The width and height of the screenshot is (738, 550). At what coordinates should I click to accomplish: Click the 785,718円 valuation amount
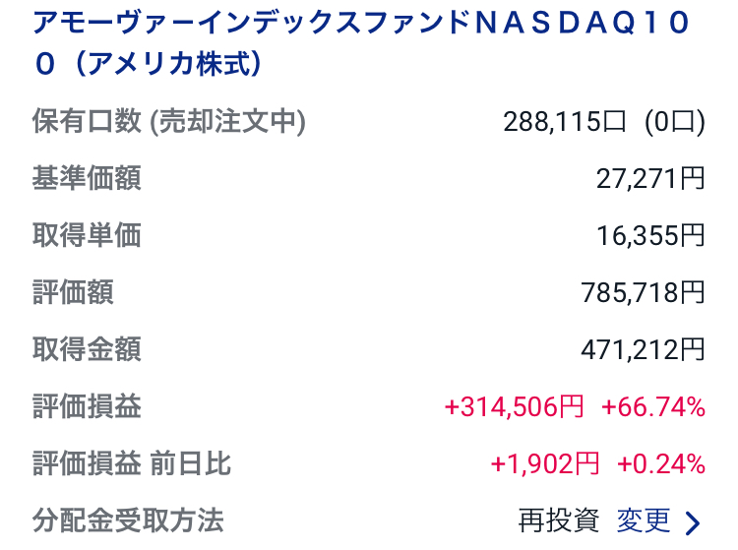coord(644,292)
